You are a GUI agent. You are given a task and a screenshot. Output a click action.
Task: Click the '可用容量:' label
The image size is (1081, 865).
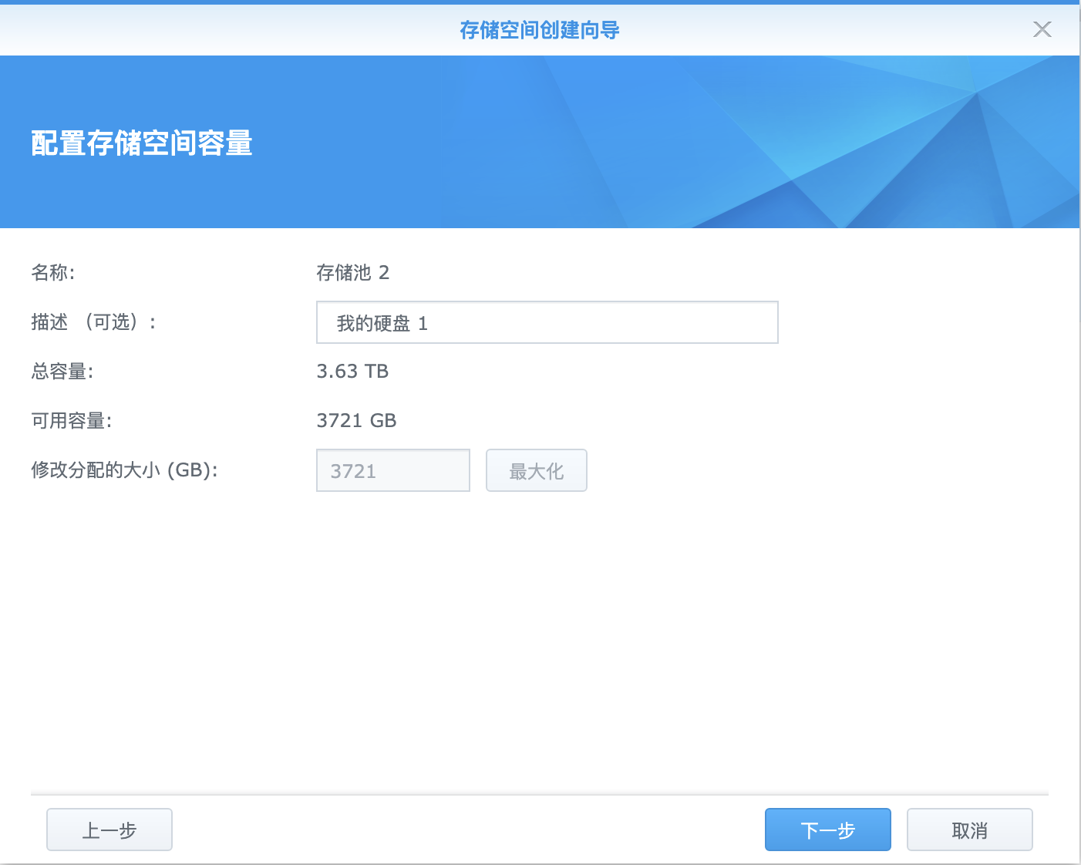coord(71,420)
